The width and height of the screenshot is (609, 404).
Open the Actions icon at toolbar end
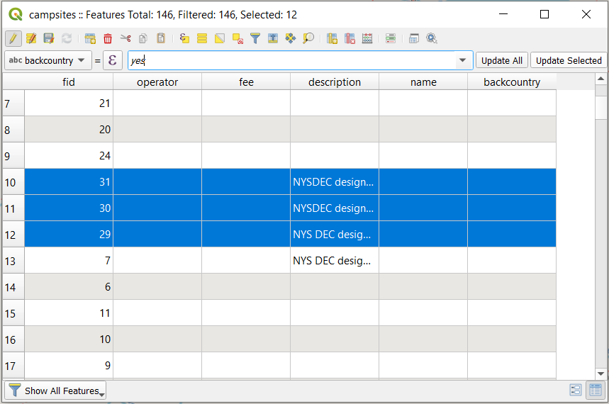432,38
